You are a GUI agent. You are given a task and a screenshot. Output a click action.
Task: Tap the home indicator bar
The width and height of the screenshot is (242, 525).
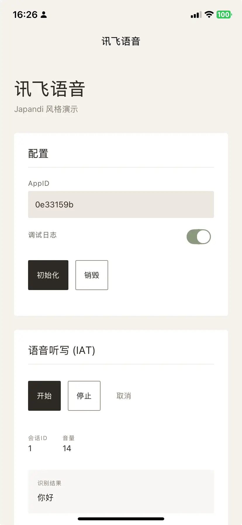121,519
